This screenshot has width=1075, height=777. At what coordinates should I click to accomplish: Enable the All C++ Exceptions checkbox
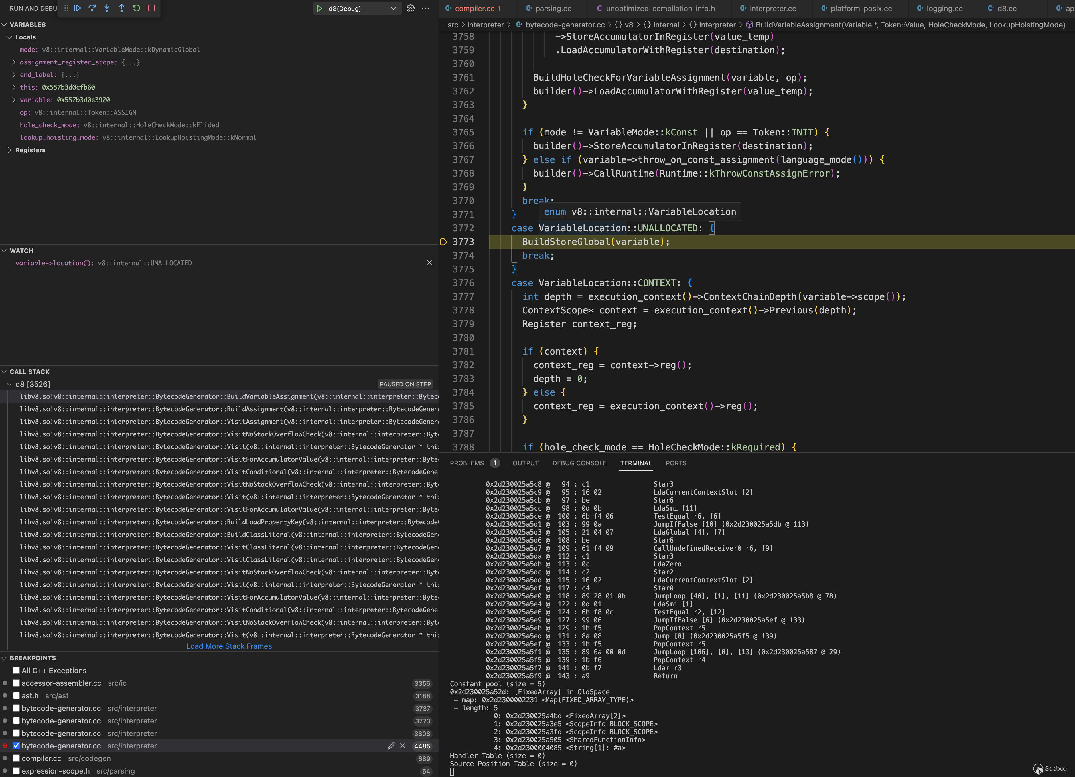pos(16,670)
